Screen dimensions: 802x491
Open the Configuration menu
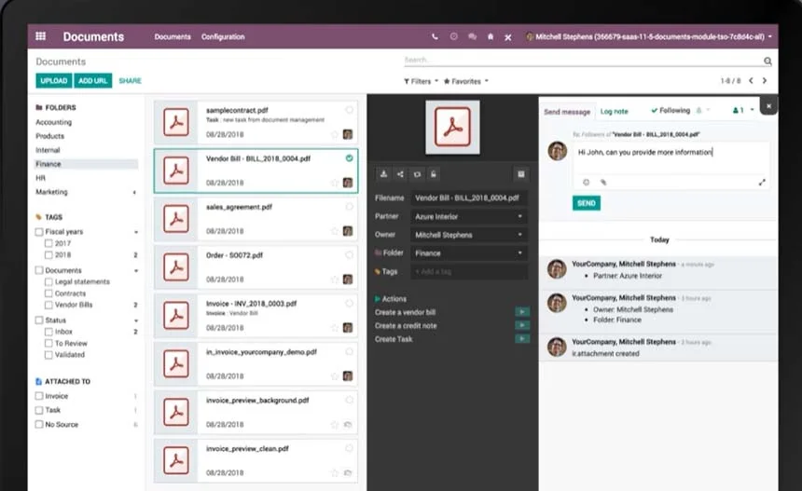point(223,37)
